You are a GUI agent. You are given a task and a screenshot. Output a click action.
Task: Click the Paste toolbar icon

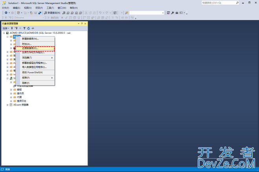tap(94, 13)
